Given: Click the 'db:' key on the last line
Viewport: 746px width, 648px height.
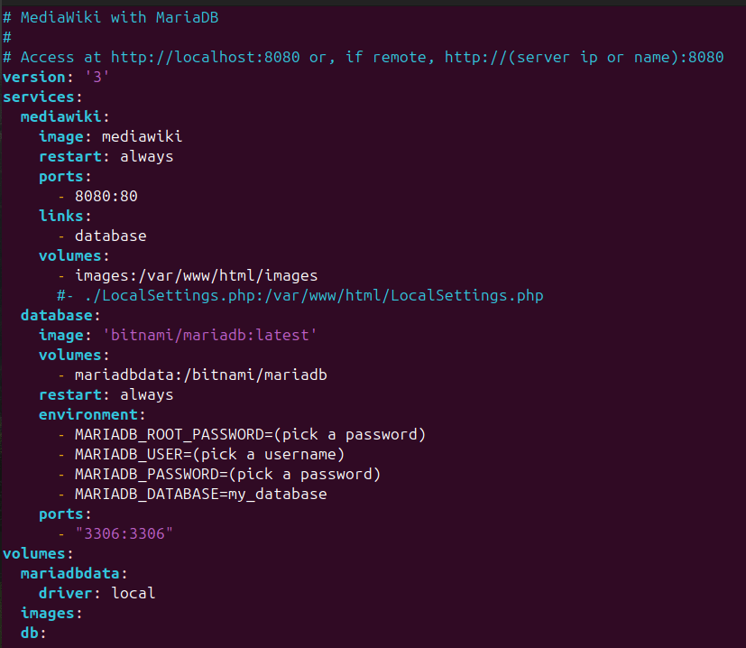Looking at the screenshot, I should pyautogui.click(x=33, y=633).
